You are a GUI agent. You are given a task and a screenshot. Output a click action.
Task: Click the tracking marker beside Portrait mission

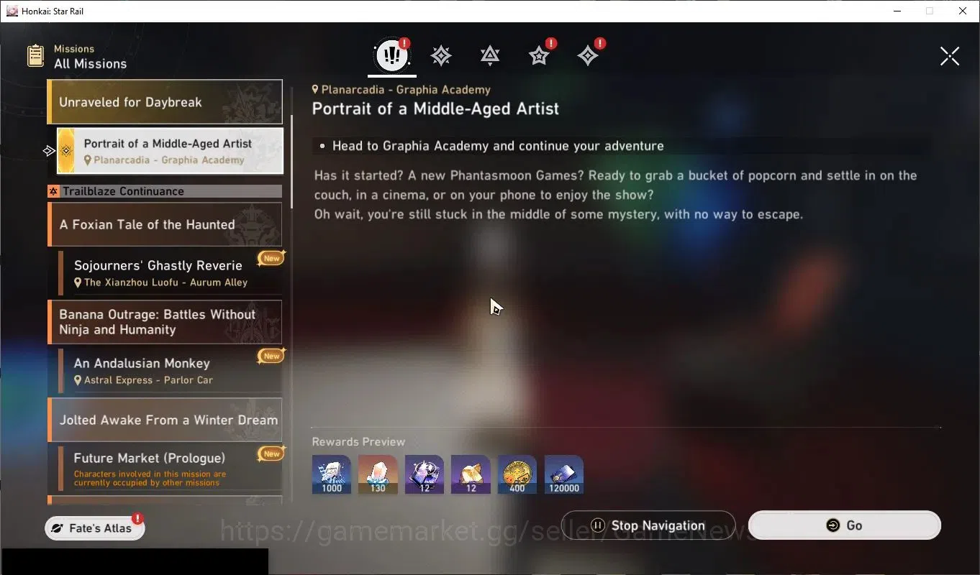click(48, 151)
